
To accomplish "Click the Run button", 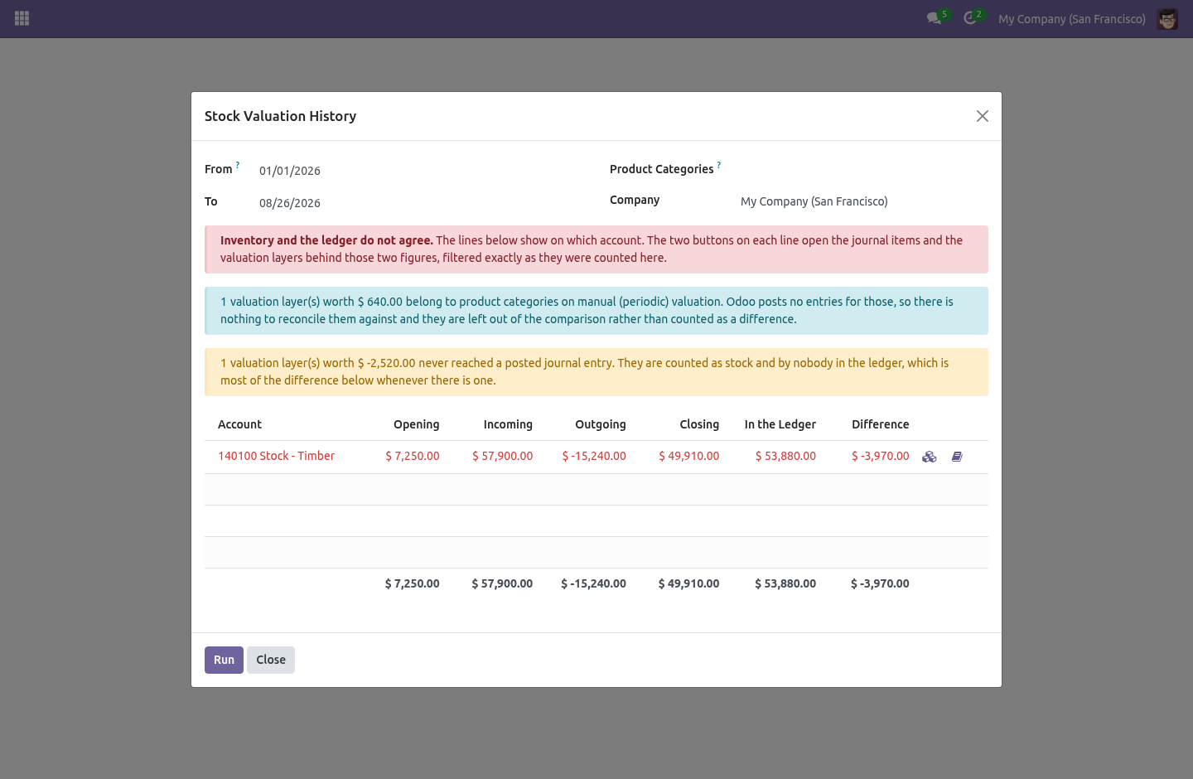I will [224, 660].
